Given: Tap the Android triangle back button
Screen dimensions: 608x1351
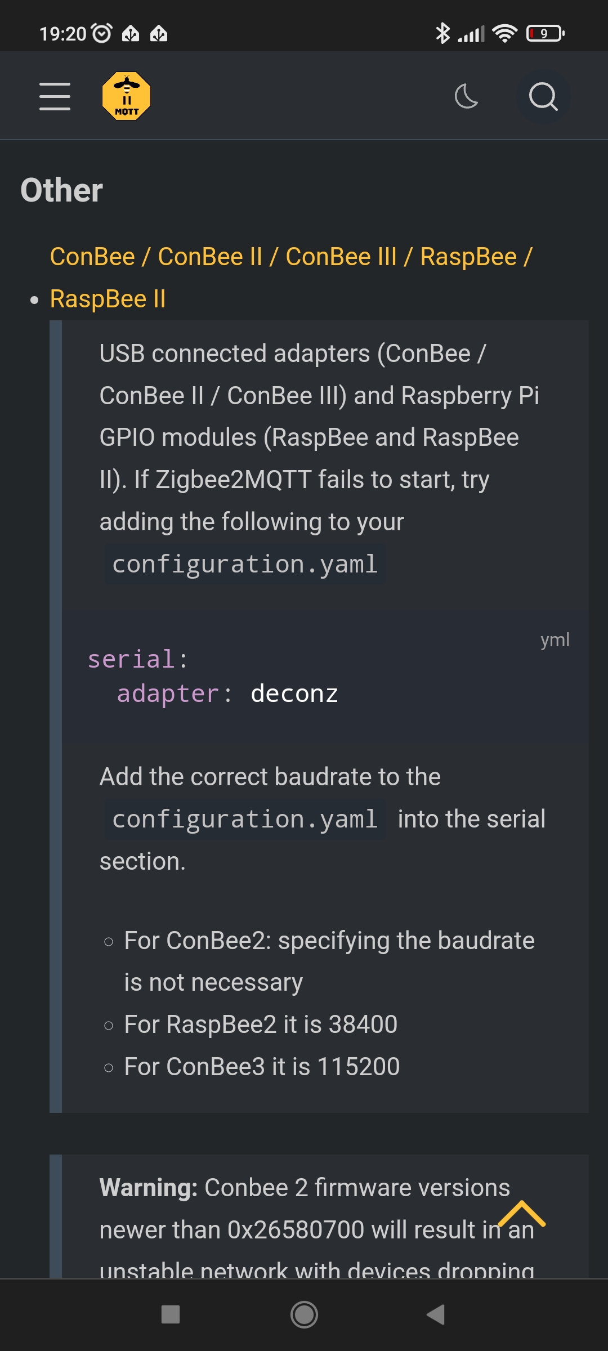Looking at the screenshot, I should click(436, 1314).
